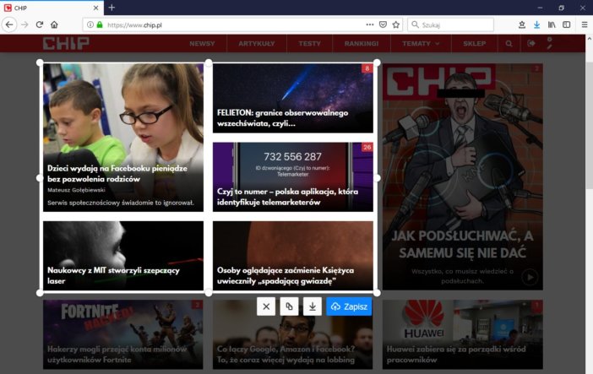The image size is (593, 374).
Task: Click the browser Back arrow button
Action: click(9, 25)
